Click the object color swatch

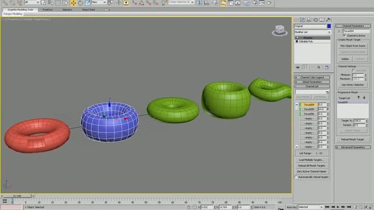coord(329,26)
